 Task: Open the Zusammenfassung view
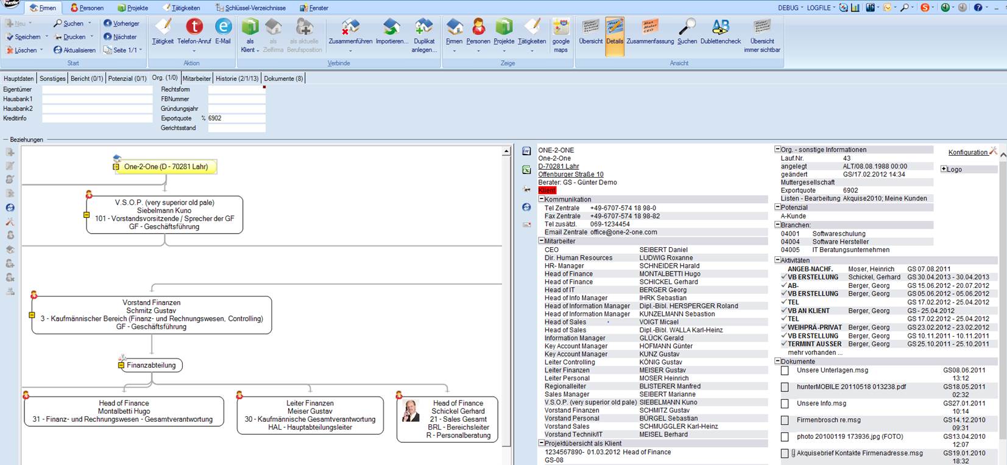[x=650, y=27]
